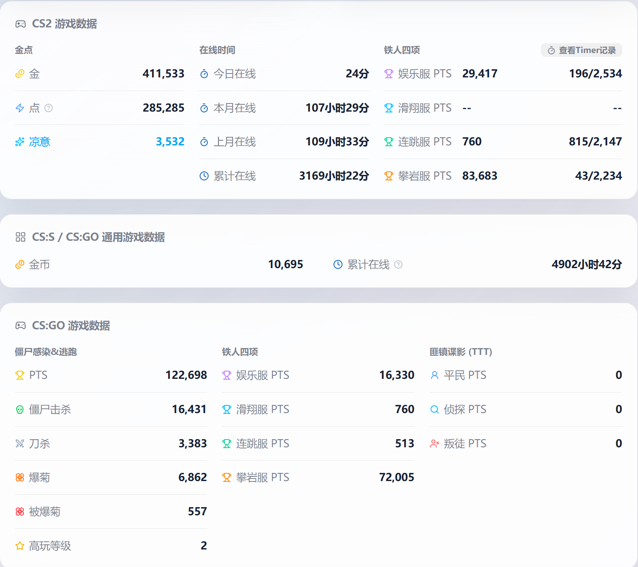Click the crossed swords icon beside 刀杀
The width and height of the screenshot is (638, 567).
click(20, 443)
